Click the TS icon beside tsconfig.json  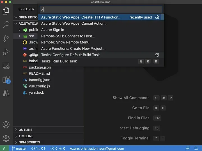click(x=25, y=80)
